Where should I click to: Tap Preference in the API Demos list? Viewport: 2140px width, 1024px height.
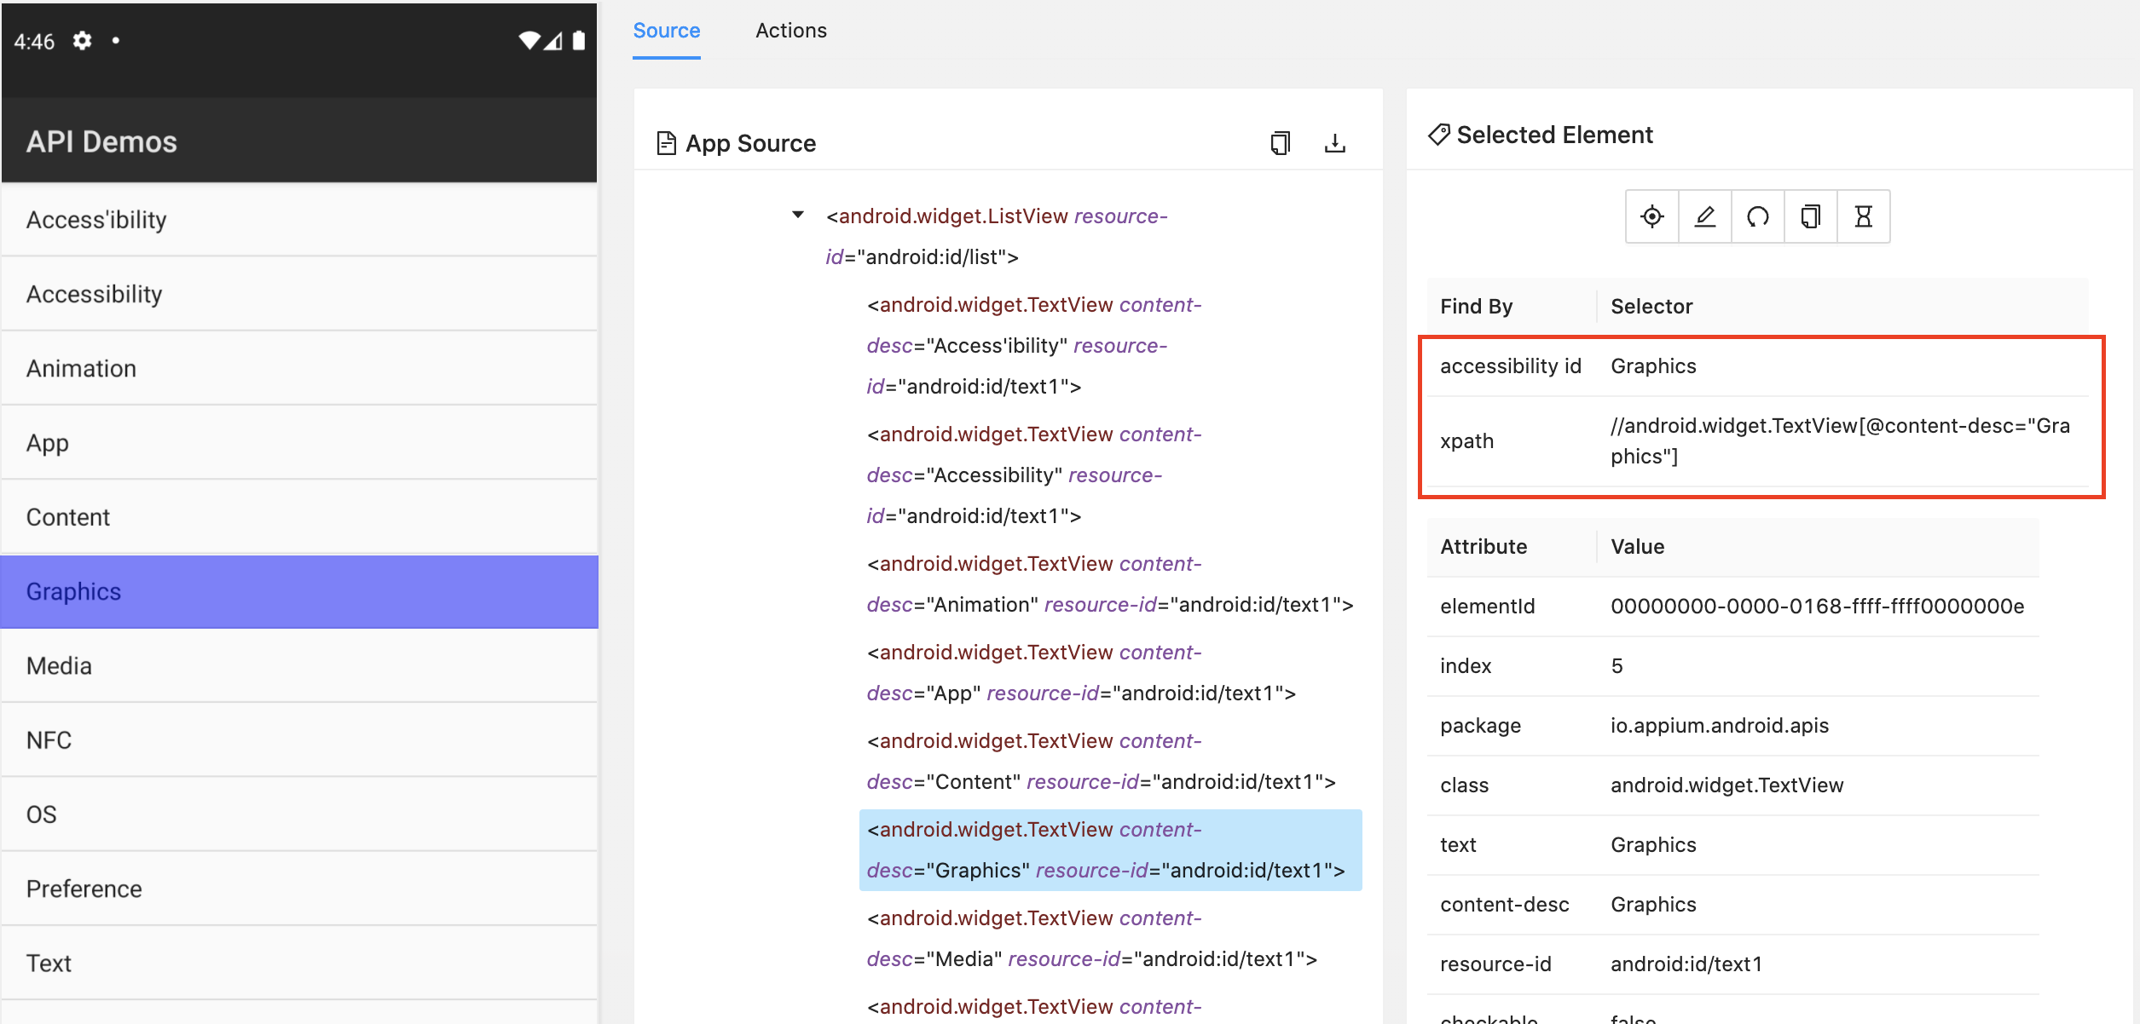coord(84,889)
